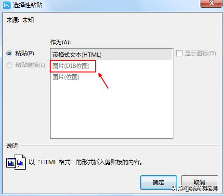Enable the 显示图标(D) checkbox
Screen dimensions: 223x196
pyautogui.click(x=179, y=53)
